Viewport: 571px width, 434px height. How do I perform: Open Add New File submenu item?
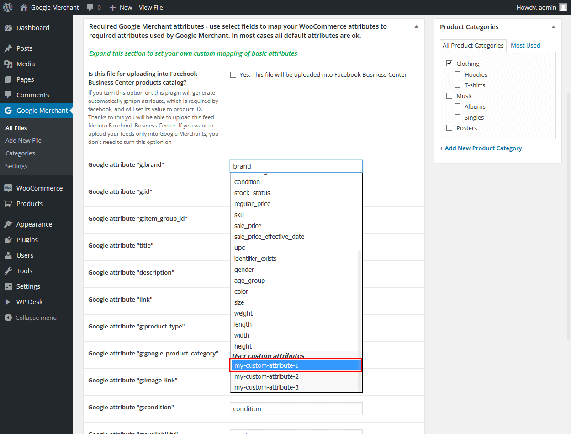[23, 141]
